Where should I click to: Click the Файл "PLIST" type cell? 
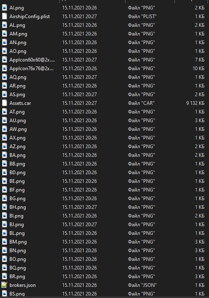(142, 17)
